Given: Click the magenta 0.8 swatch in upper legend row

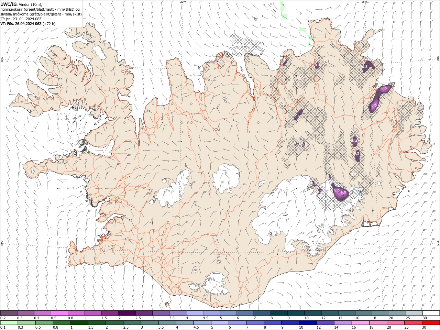Looking at the screenshot, I should coord(76,313).
